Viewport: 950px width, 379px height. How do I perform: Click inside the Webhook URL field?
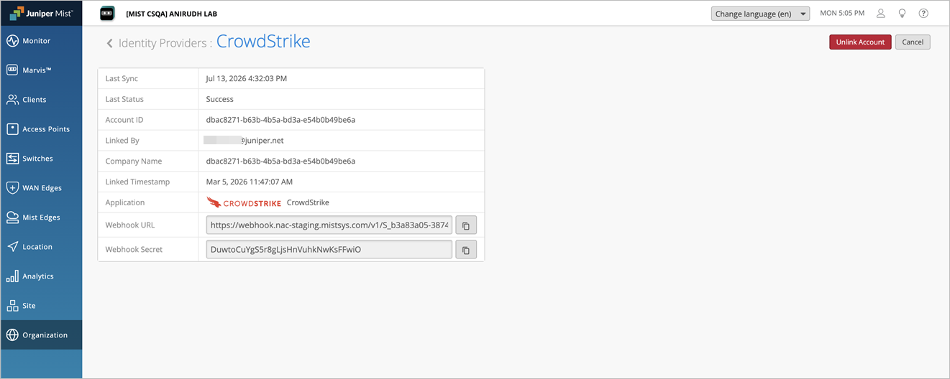tap(329, 225)
